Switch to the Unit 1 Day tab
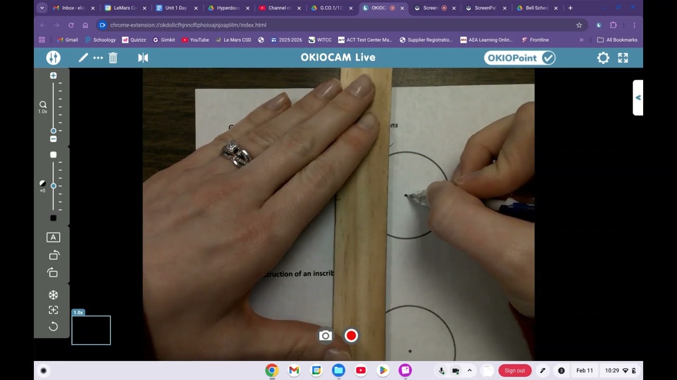This screenshot has width=677, height=380. coord(177,8)
